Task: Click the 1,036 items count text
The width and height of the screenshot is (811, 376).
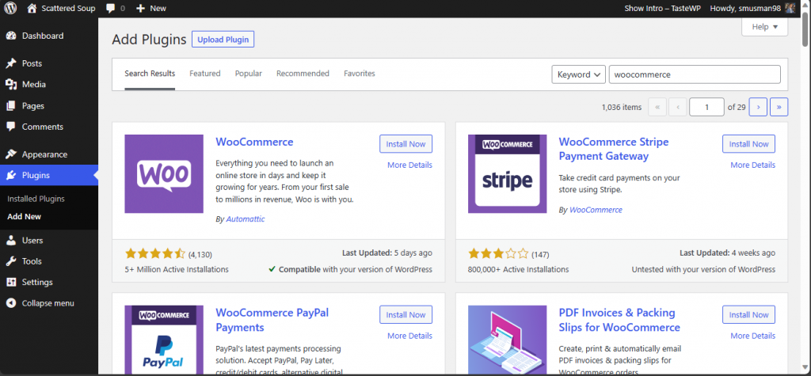Action: (x=621, y=107)
